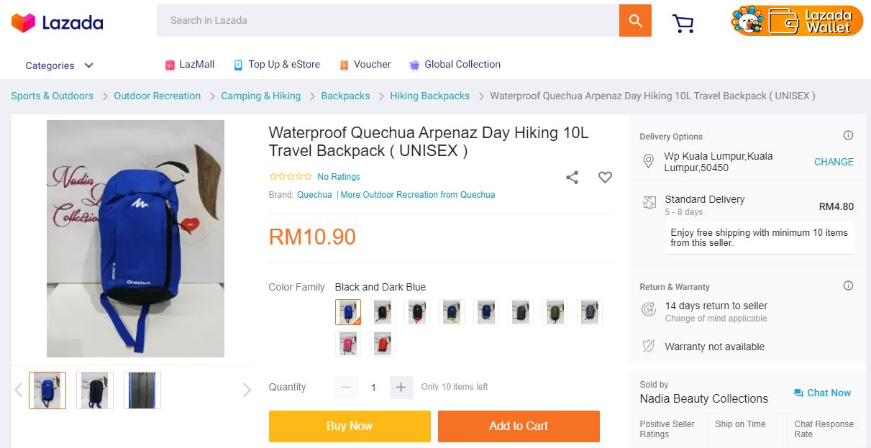Screen dimensions: 871x448
Task: Click the Buy Now button
Action: click(x=350, y=426)
